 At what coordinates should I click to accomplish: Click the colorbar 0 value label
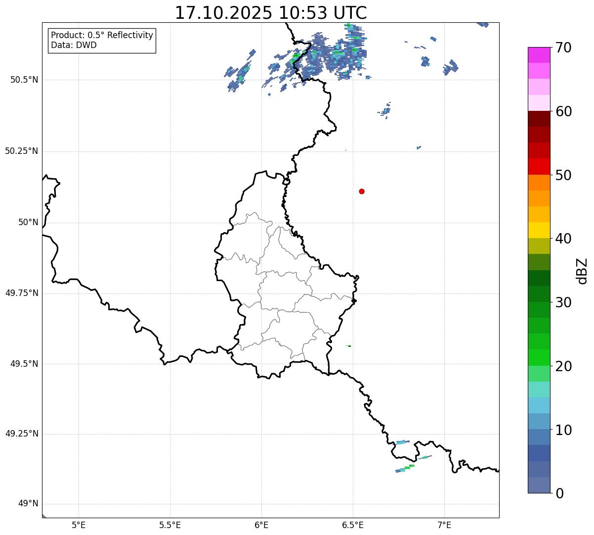560,493
